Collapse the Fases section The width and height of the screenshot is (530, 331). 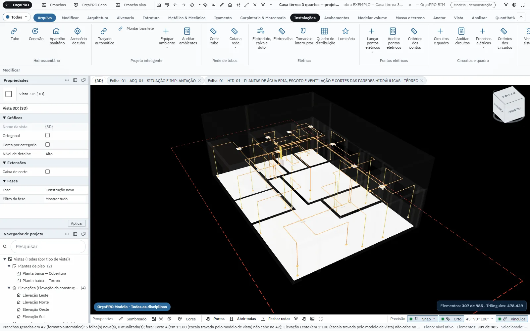(5, 181)
